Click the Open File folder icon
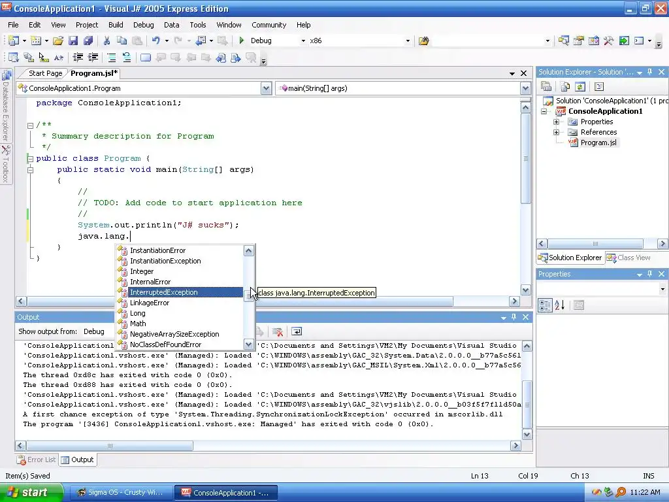Image resolution: width=669 pixels, height=502 pixels. [x=58, y=41]
